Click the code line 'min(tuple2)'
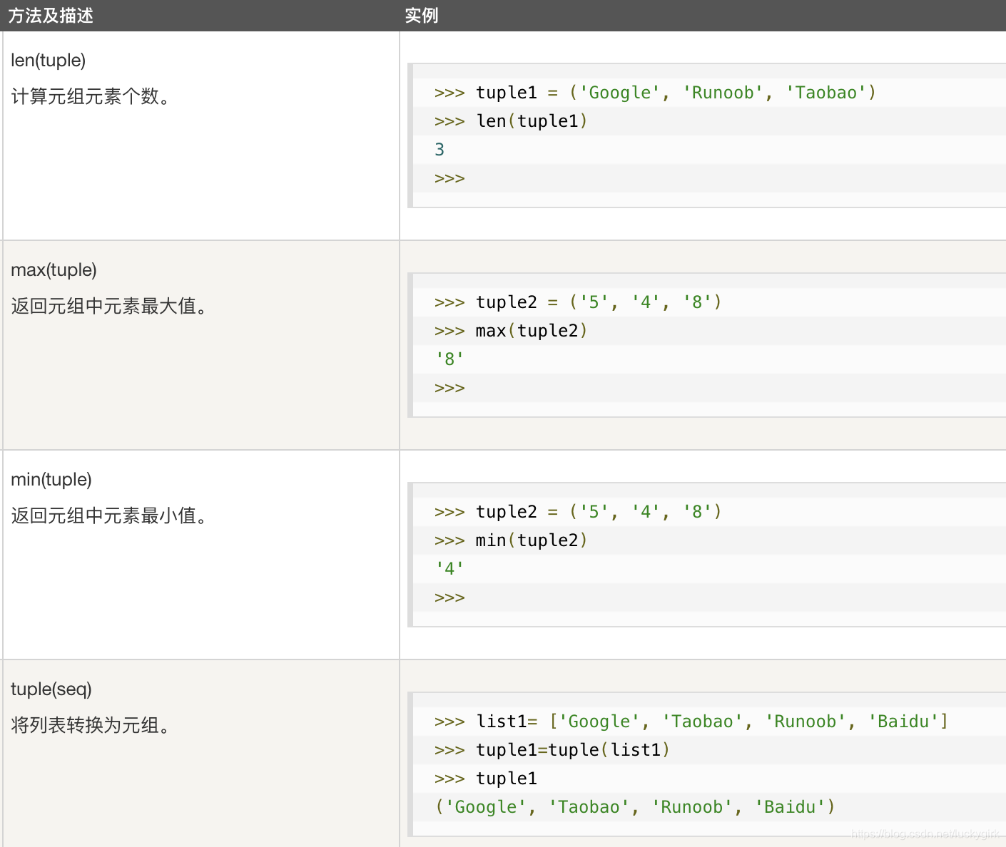Viewport: 1006px width, 847px height. (x=511, y=540)
